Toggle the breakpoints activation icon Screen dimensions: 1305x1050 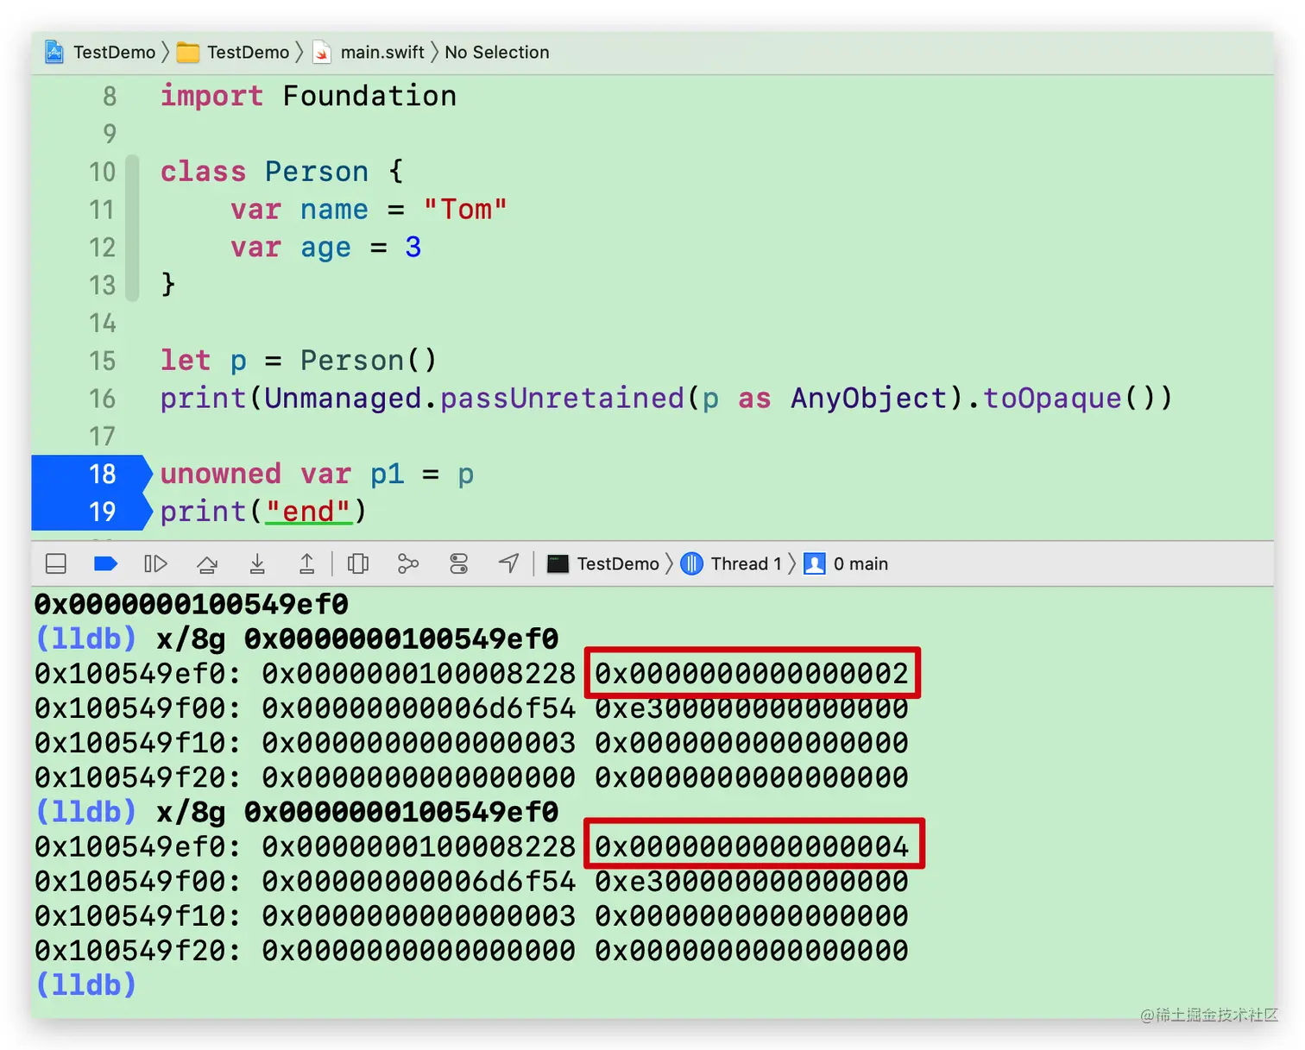click(105, 564)
